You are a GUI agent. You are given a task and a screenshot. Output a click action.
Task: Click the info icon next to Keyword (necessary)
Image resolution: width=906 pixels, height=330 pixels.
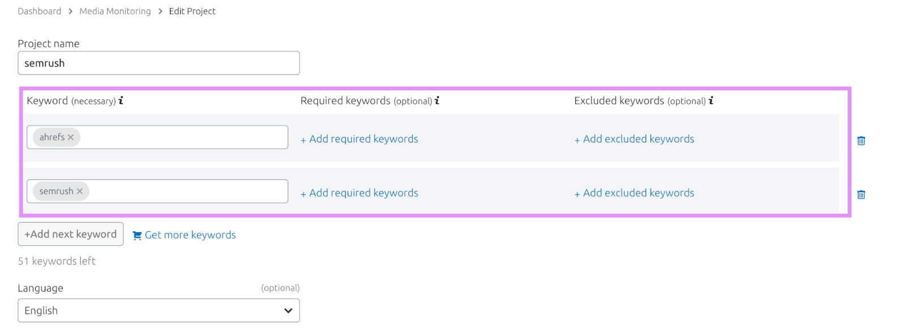click(x=121, y=101)
